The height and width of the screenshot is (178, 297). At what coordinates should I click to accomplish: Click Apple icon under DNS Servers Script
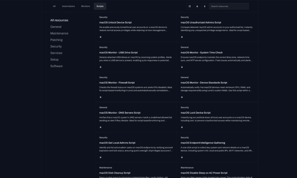click(100, 127)
